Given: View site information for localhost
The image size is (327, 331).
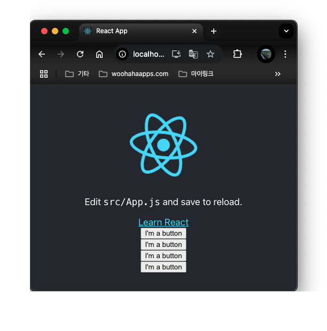Looking at the screenshot, I should (x=122, y=54).
